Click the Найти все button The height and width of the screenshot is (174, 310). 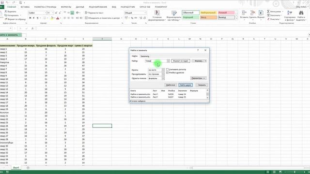(170, 85)
